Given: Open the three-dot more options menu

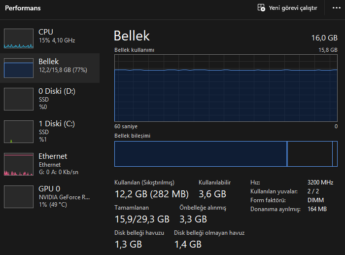Looking at the screenshot, I should pyautogui.click(x=336, y=8).
